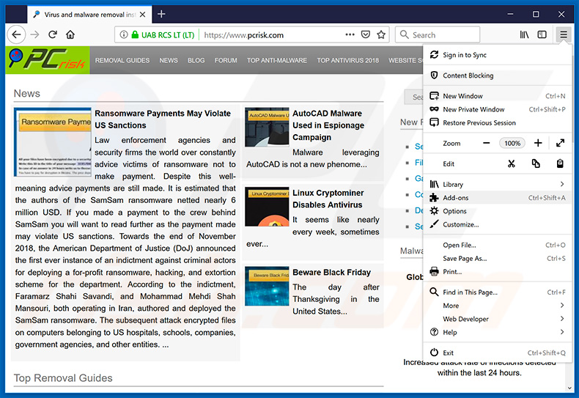Image resolution: width=579 pixels, height=398 pixels.
Task: Open the Library bookshelf toolbar icon
Action: [x=524, y=34]
